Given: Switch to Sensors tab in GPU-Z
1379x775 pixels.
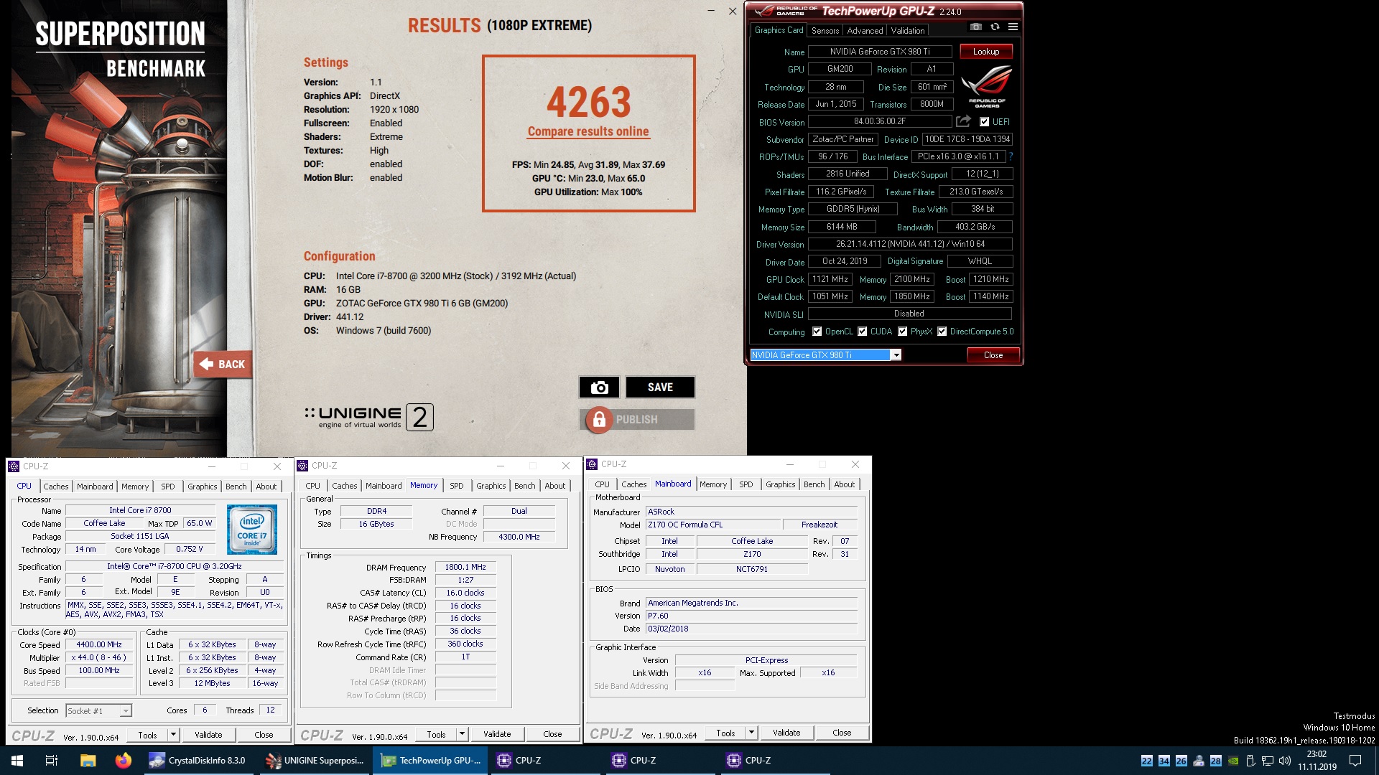Looking at the screenshot, I should pos(825,31).
